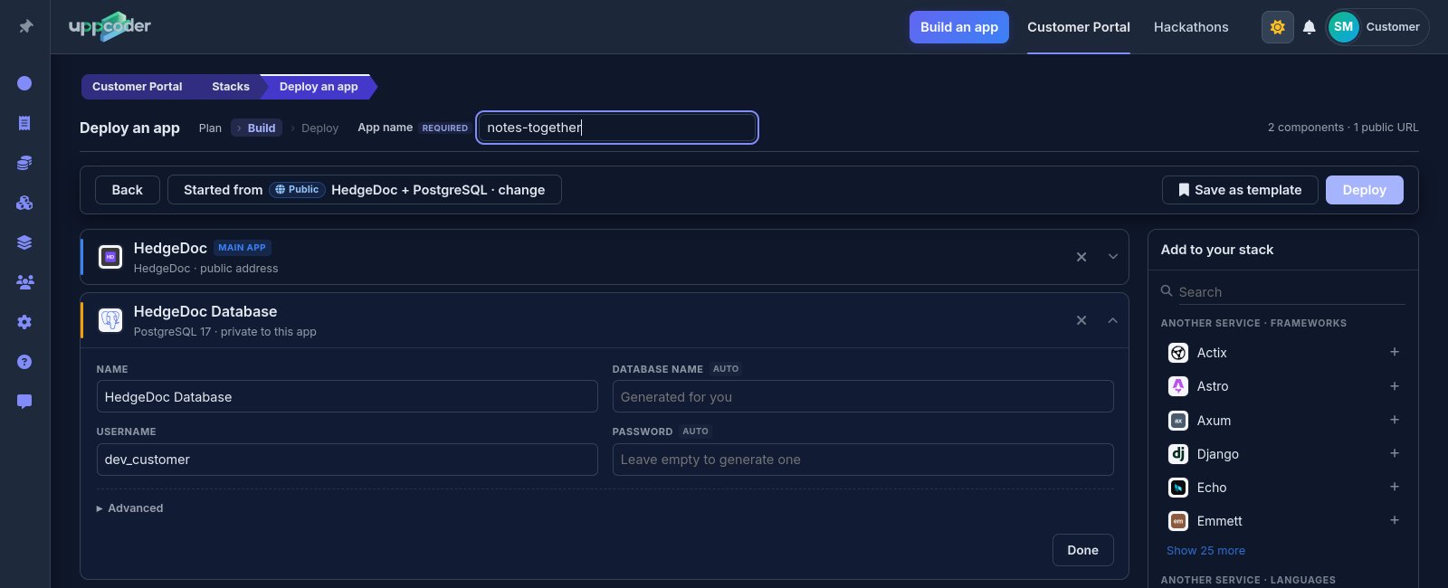Toggle the light theme sun button

coord(1277,27)
